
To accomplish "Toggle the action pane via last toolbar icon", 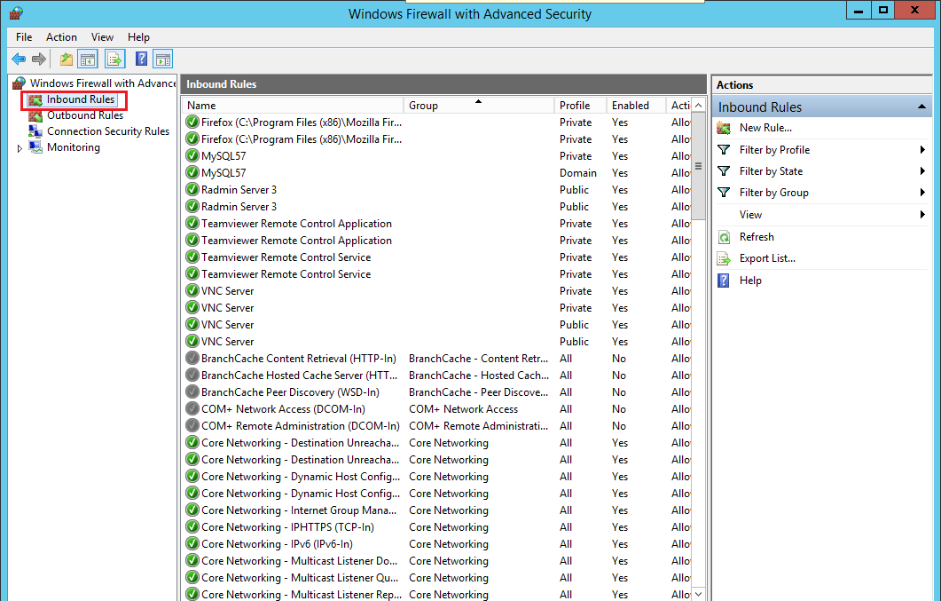I will tap(162, 59).
